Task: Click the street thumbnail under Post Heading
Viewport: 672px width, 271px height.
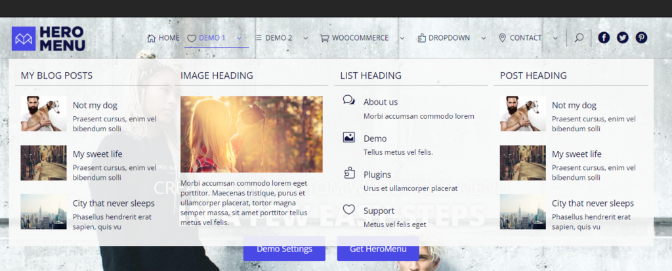Action: click(522, 163)
